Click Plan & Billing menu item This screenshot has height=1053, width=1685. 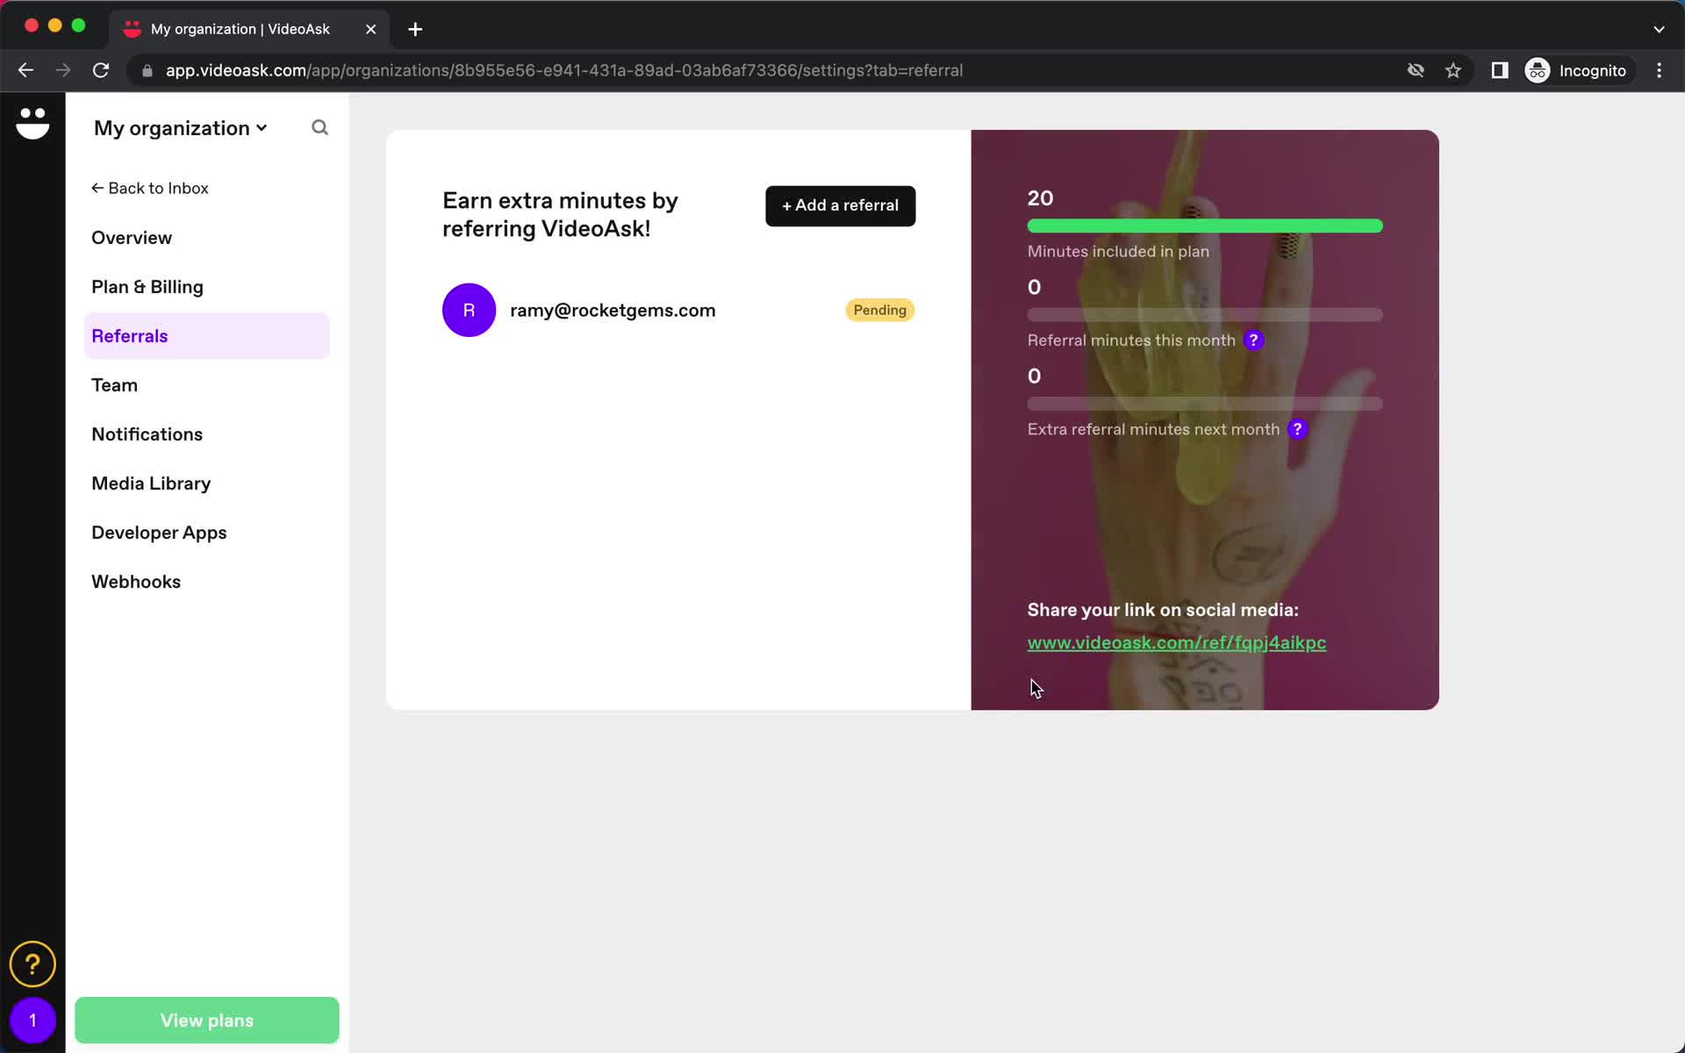coord(147,286)
